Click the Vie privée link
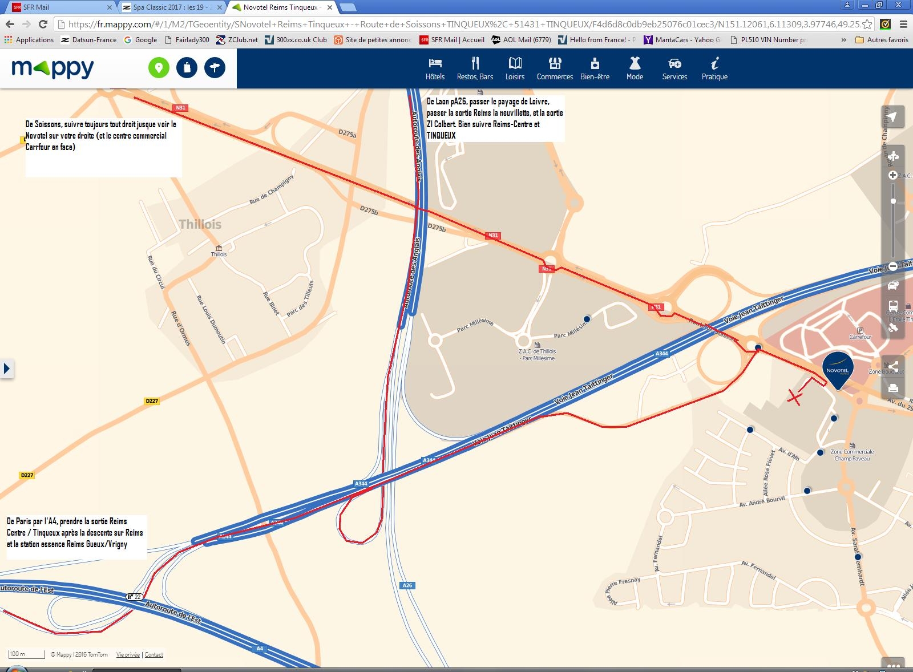Viewport: 913px width, 672px height. coord(128,654)
